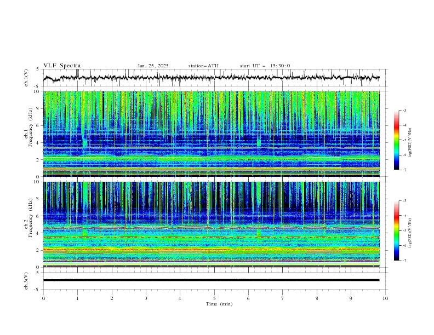Click time axis tick label "6"
434x335 pixels.
pyautogui.click(x=248, y=298)
